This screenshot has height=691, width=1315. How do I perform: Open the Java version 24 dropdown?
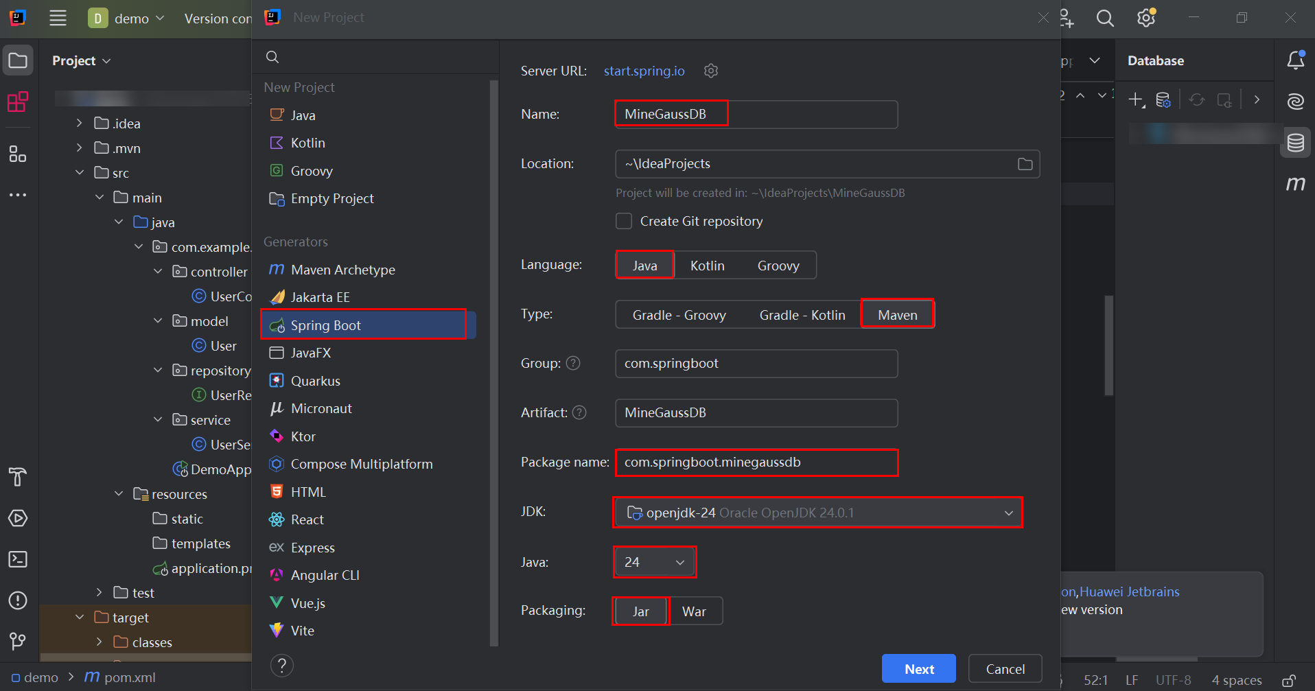(655, 562)
